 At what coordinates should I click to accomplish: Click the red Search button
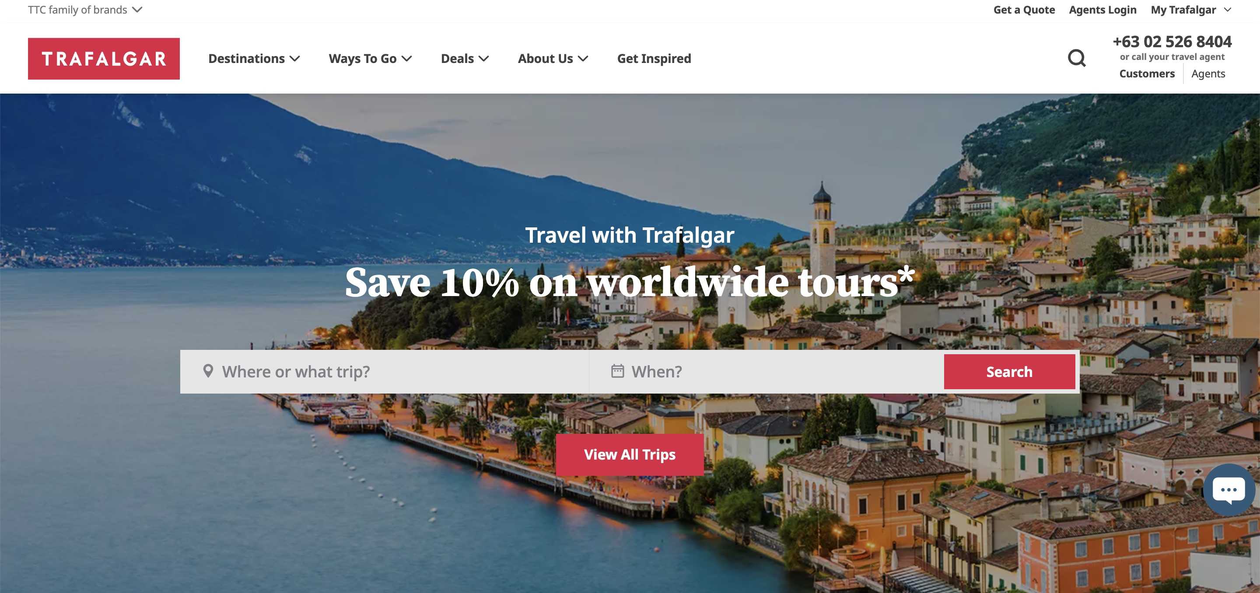1009,372
